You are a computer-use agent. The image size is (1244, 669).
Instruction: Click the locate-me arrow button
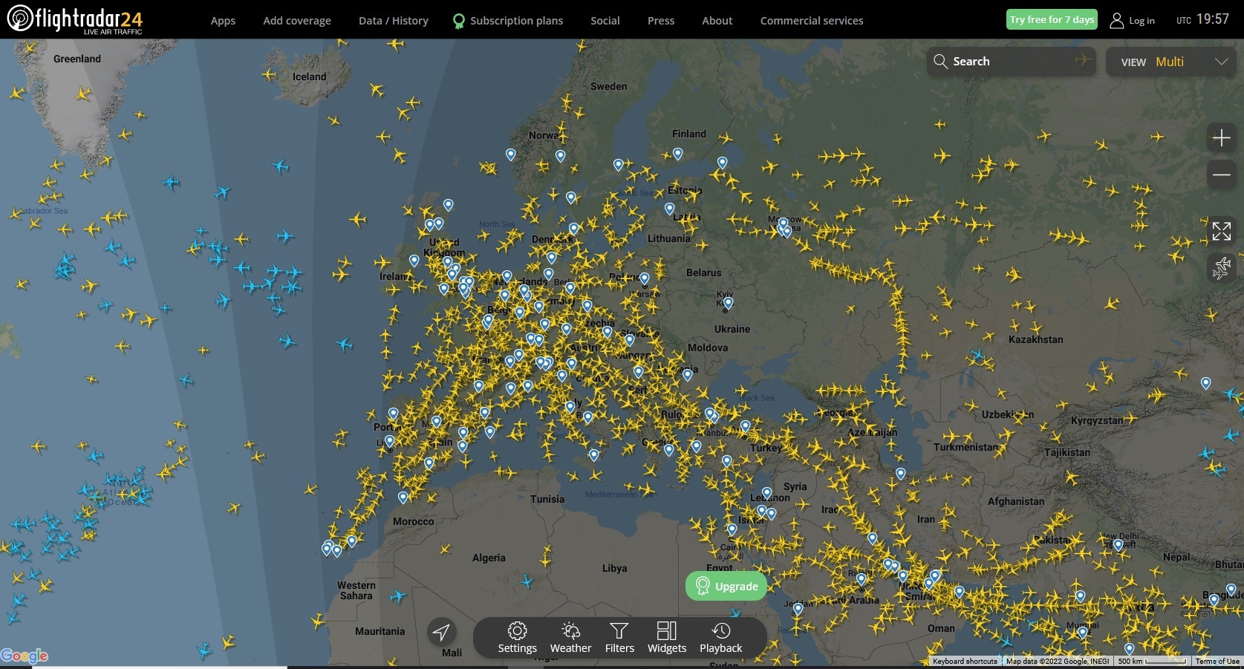pyautogui.click(x=441, y=632)
